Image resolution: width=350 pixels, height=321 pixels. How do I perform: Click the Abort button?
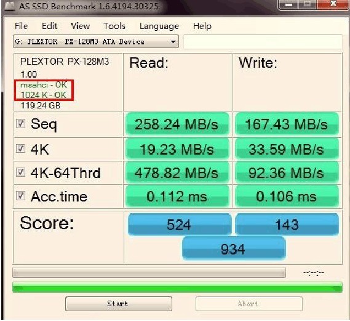pyautogui.click(x=249, y=304)
